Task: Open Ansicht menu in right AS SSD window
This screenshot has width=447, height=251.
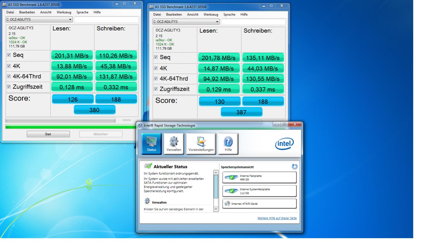Action: 193,15
